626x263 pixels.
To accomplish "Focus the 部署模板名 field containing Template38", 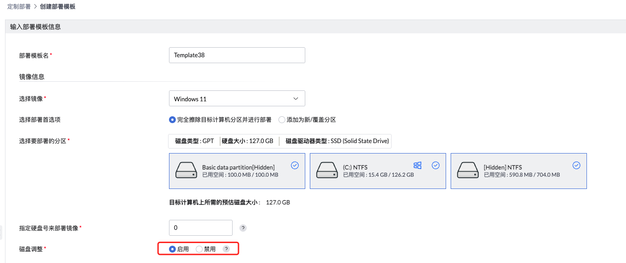I will tap(237, 55).
